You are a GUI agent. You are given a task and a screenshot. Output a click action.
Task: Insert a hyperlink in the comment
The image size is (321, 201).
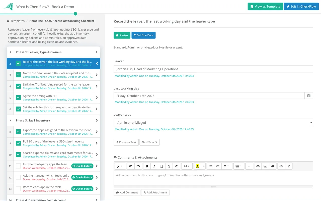[x=258, y=166]
